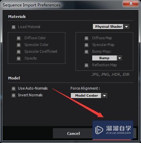Tick the Diffuse Color checkbox
Screen dimensions: 141x143
pyautogui.click(x=19, y=38)
